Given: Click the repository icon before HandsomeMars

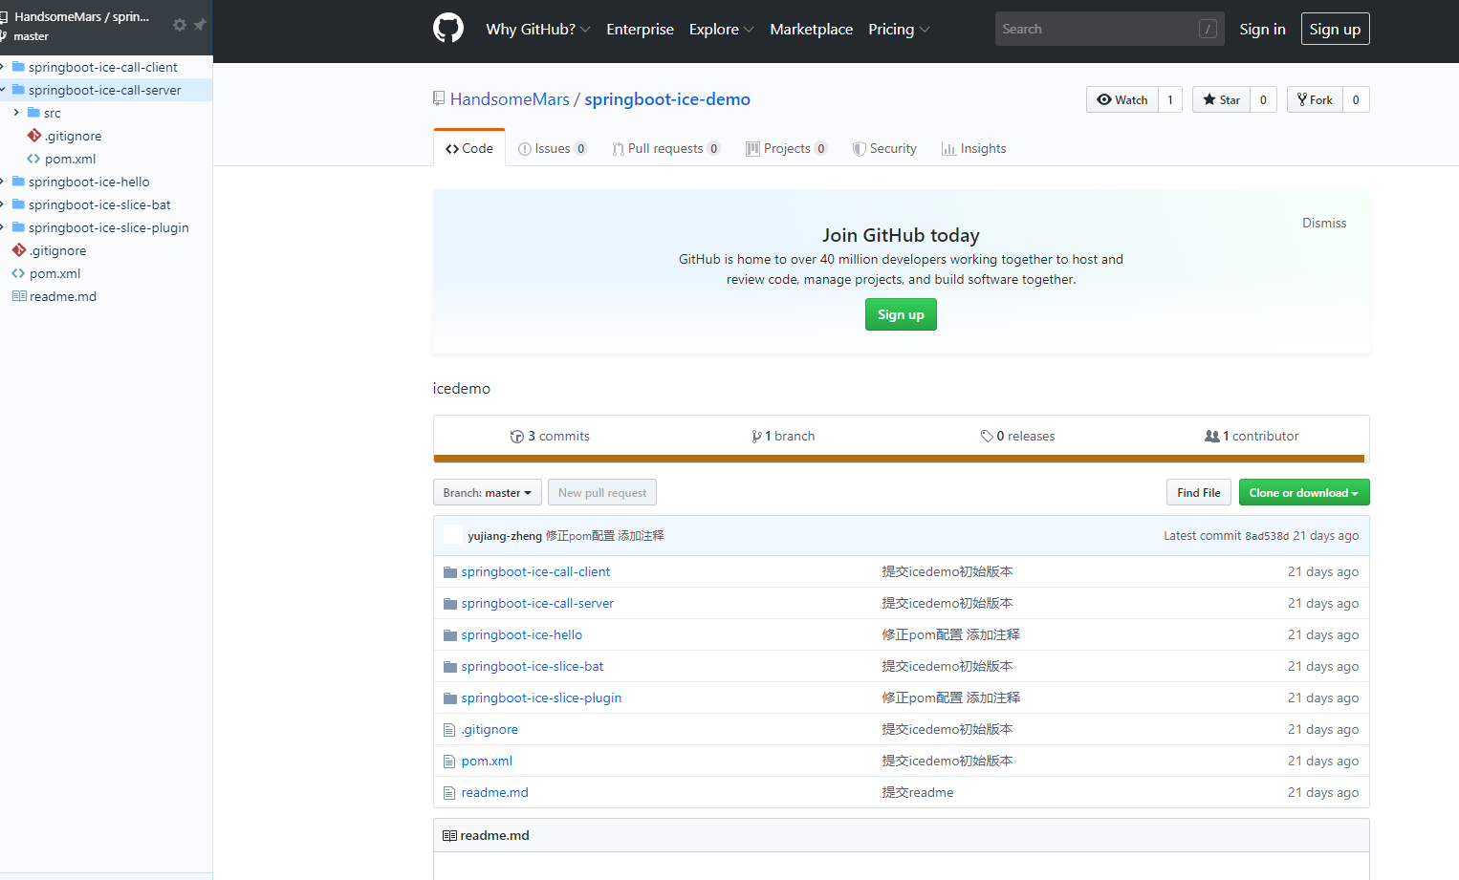Looking at the screenshot, I should point(439,98).
